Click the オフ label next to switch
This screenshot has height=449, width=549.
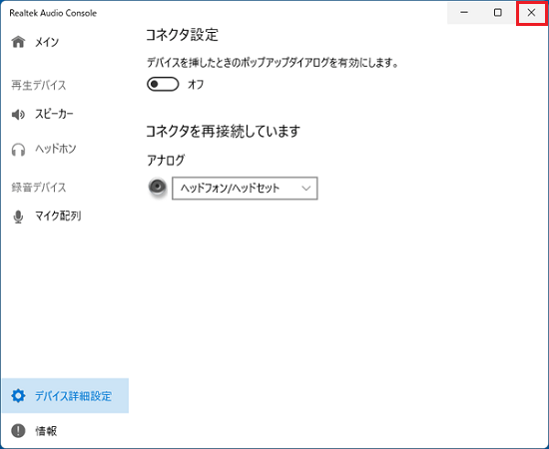point(196,85)
